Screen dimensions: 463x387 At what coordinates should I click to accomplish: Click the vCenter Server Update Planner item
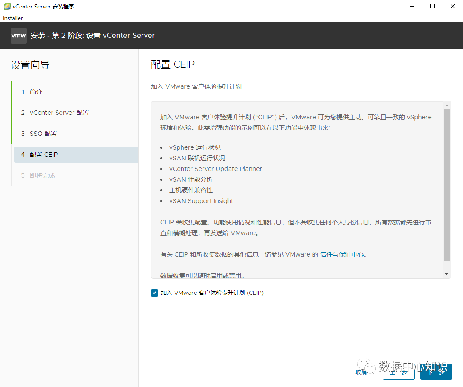(215, 169)
